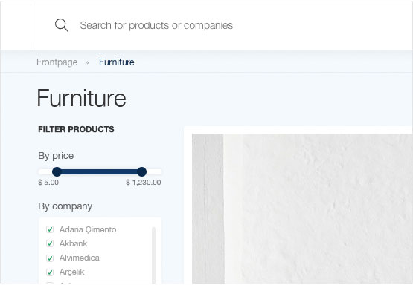Click the magnifying glass search icon

62,25
